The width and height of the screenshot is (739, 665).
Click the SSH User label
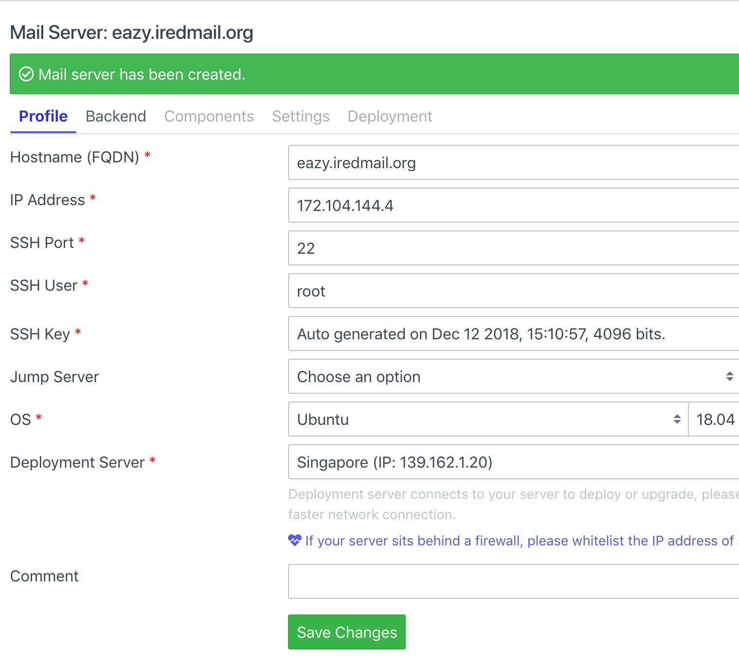(x=44, y=285)
